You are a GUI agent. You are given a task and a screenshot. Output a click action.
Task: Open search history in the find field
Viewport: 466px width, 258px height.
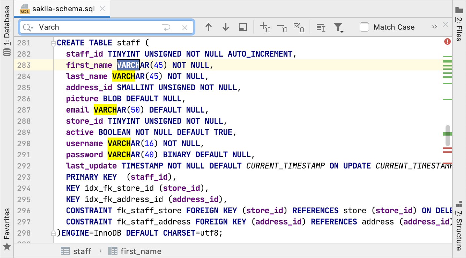click(28, 27)
